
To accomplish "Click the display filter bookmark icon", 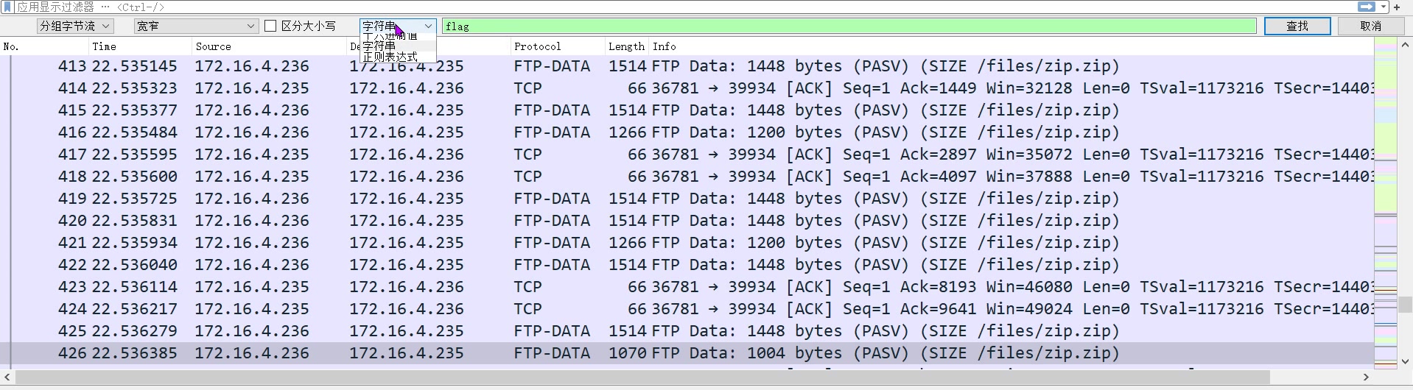I will point(8,7).
